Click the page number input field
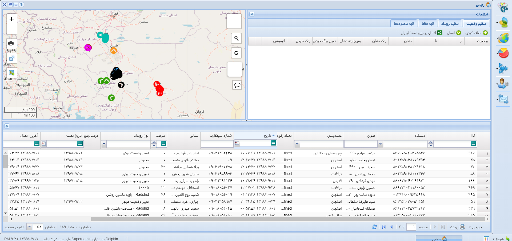Screen dimensions: 512x241 click(411, 227)
